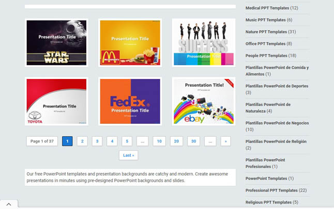
Task: Select the current page 1 button
Action: pyautogui.click(x=67, y=141)
